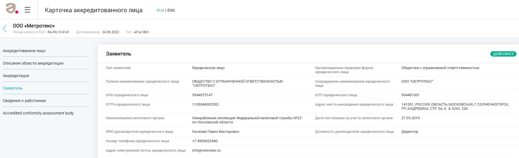Click tax registration date 27.03.2019
519x158 pixels.
pyautogui.click(x=410, y=118)
